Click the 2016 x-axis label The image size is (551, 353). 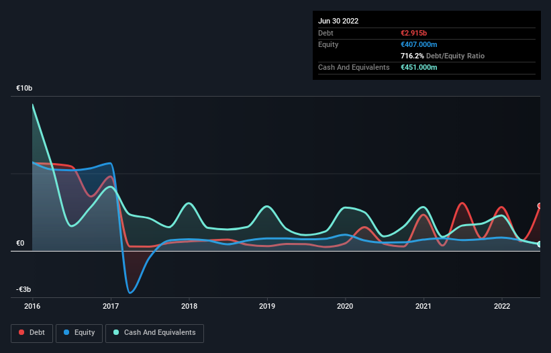(32, 306)
